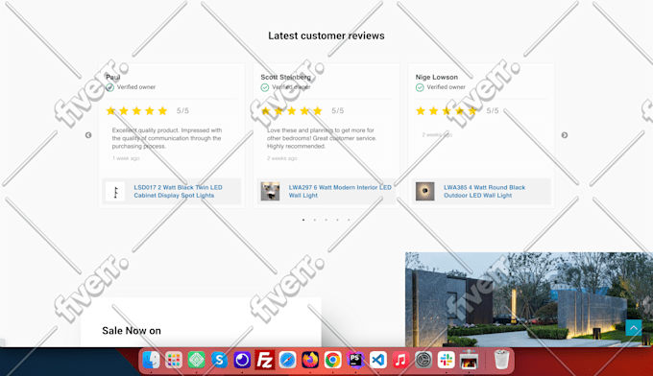Open Music app from the dock
Image resolution: width=653 pixels, height=376 pixels.
click(x=400, y=360)
